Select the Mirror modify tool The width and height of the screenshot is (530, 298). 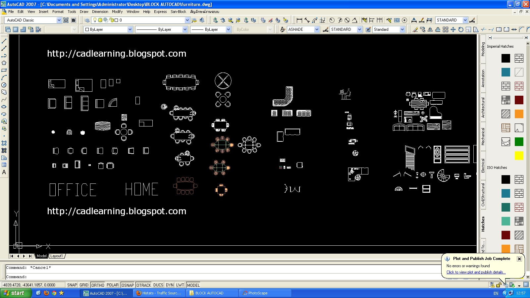click(x=430, y=29)
